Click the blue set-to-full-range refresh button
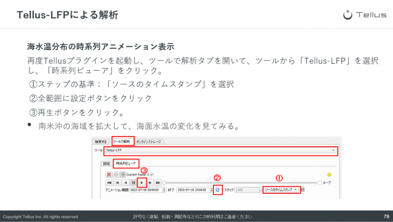This screenshot has height=222, width=393. pos(217,190)
